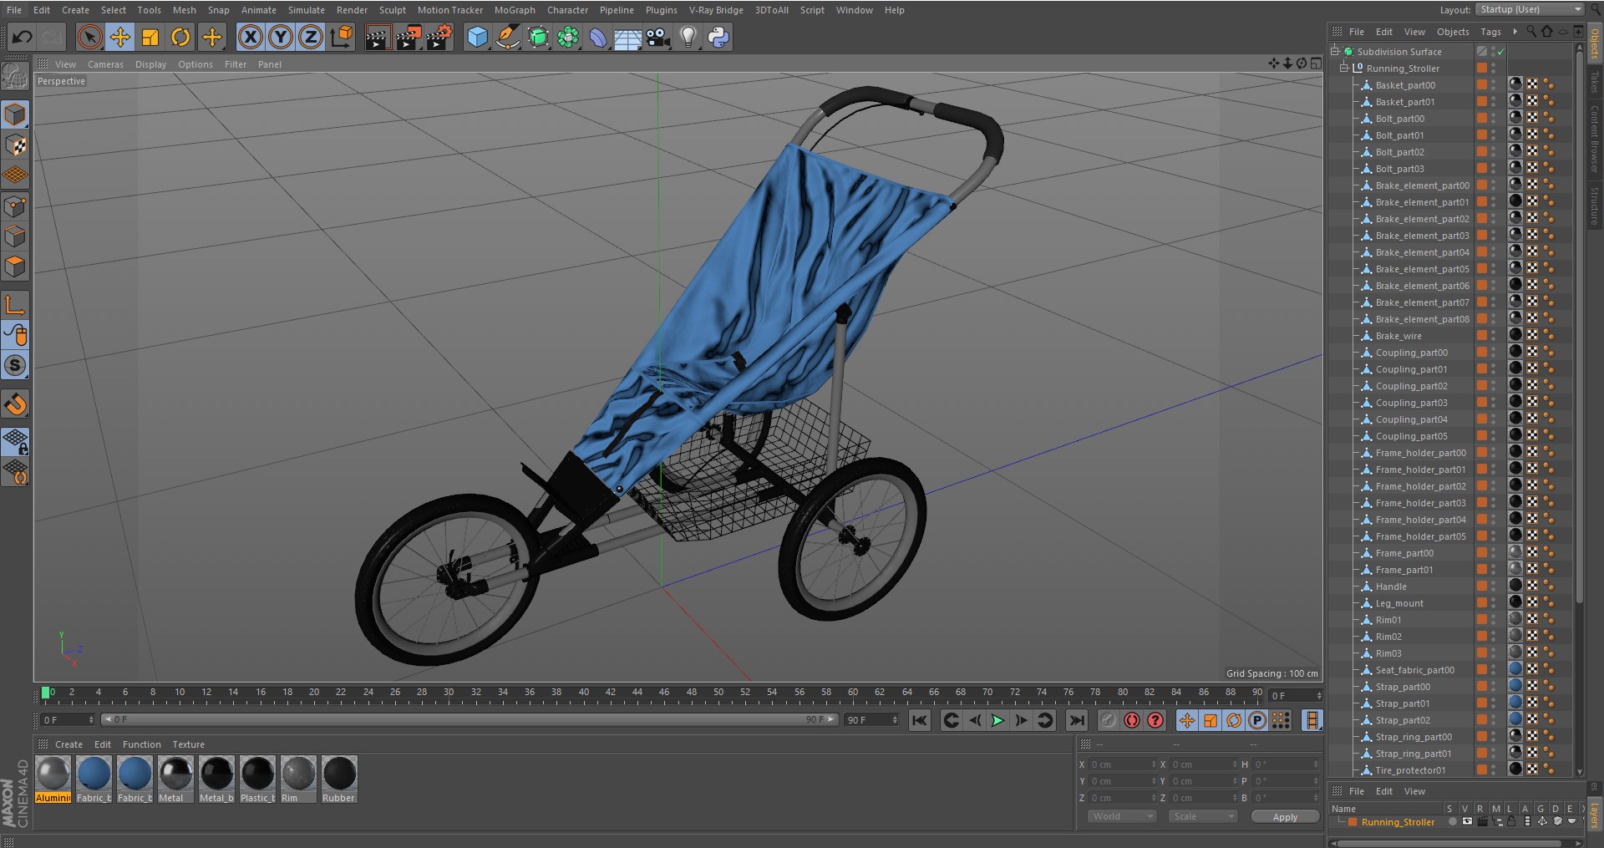The image size is (1604, 848).
Task: Select Handle object in tree
Action: pyautogui.click(x=1391, y=586)
